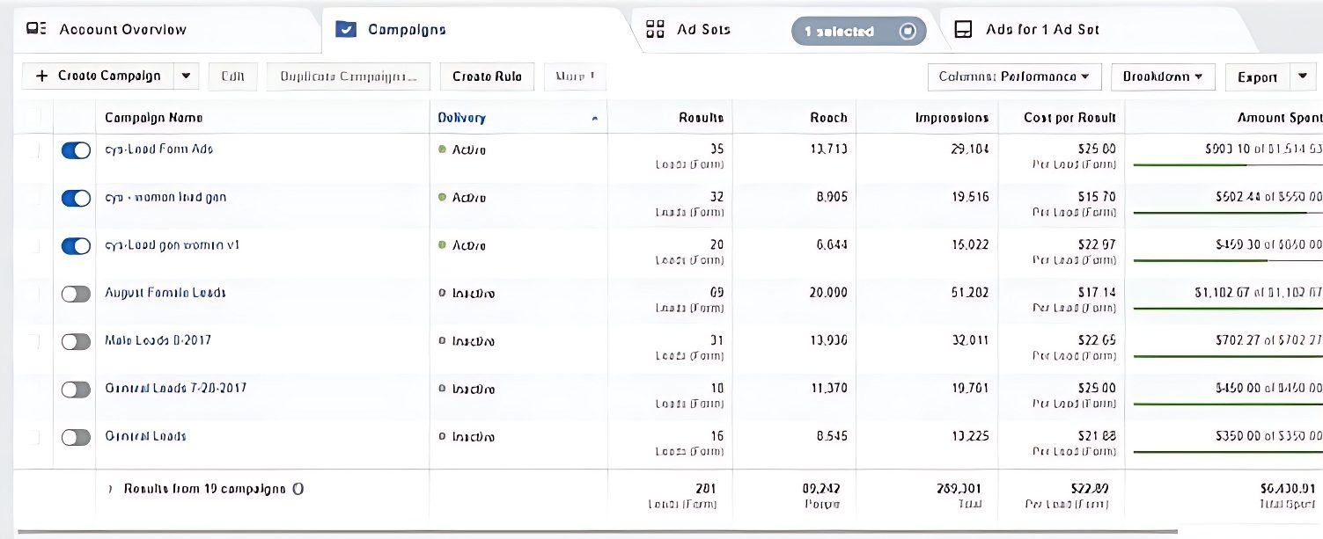The width and height of the screenshot is (1323, 539).
Task: Toggle on the General Leads 7-28-2017 campaign
Action: coord(76,390)
